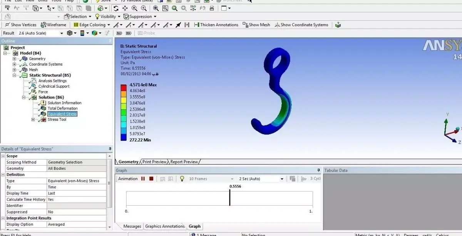
Task: Click the animation lightbulb icon
Action: coord(182,179)
